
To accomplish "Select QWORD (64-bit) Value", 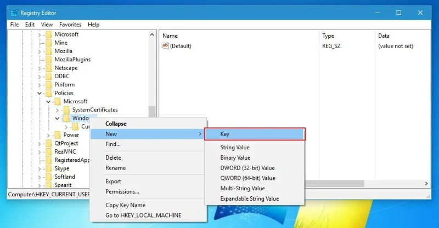I will point(255,178).
